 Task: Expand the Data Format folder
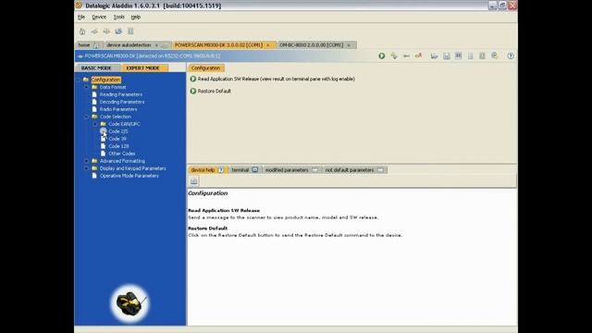point(86,87)
